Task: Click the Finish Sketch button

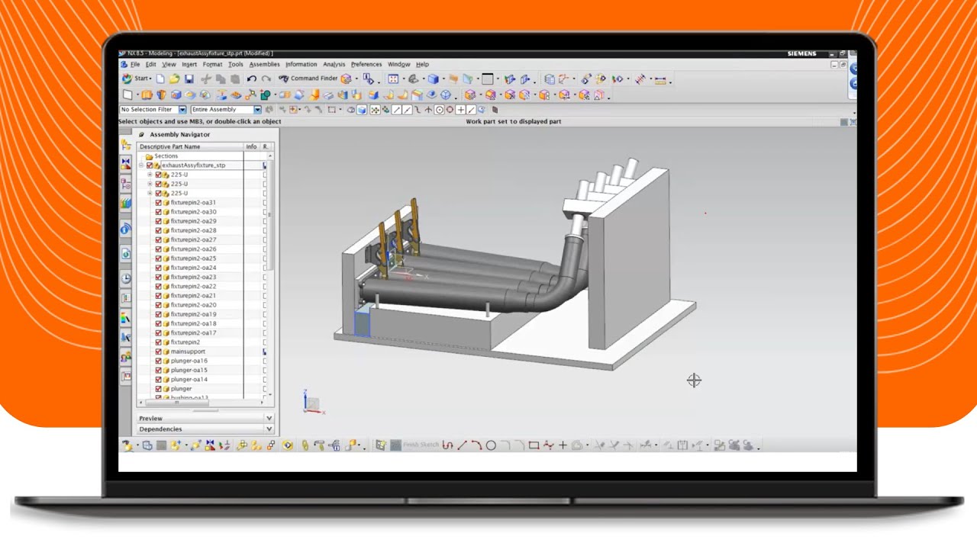Action: pyautogui.click(x=414, y=445)
